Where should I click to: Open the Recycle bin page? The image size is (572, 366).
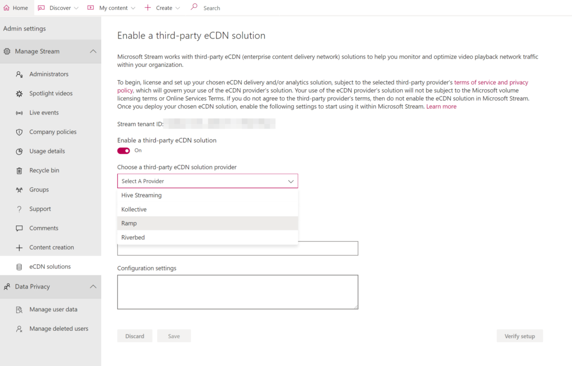click(x=51, y=170)
